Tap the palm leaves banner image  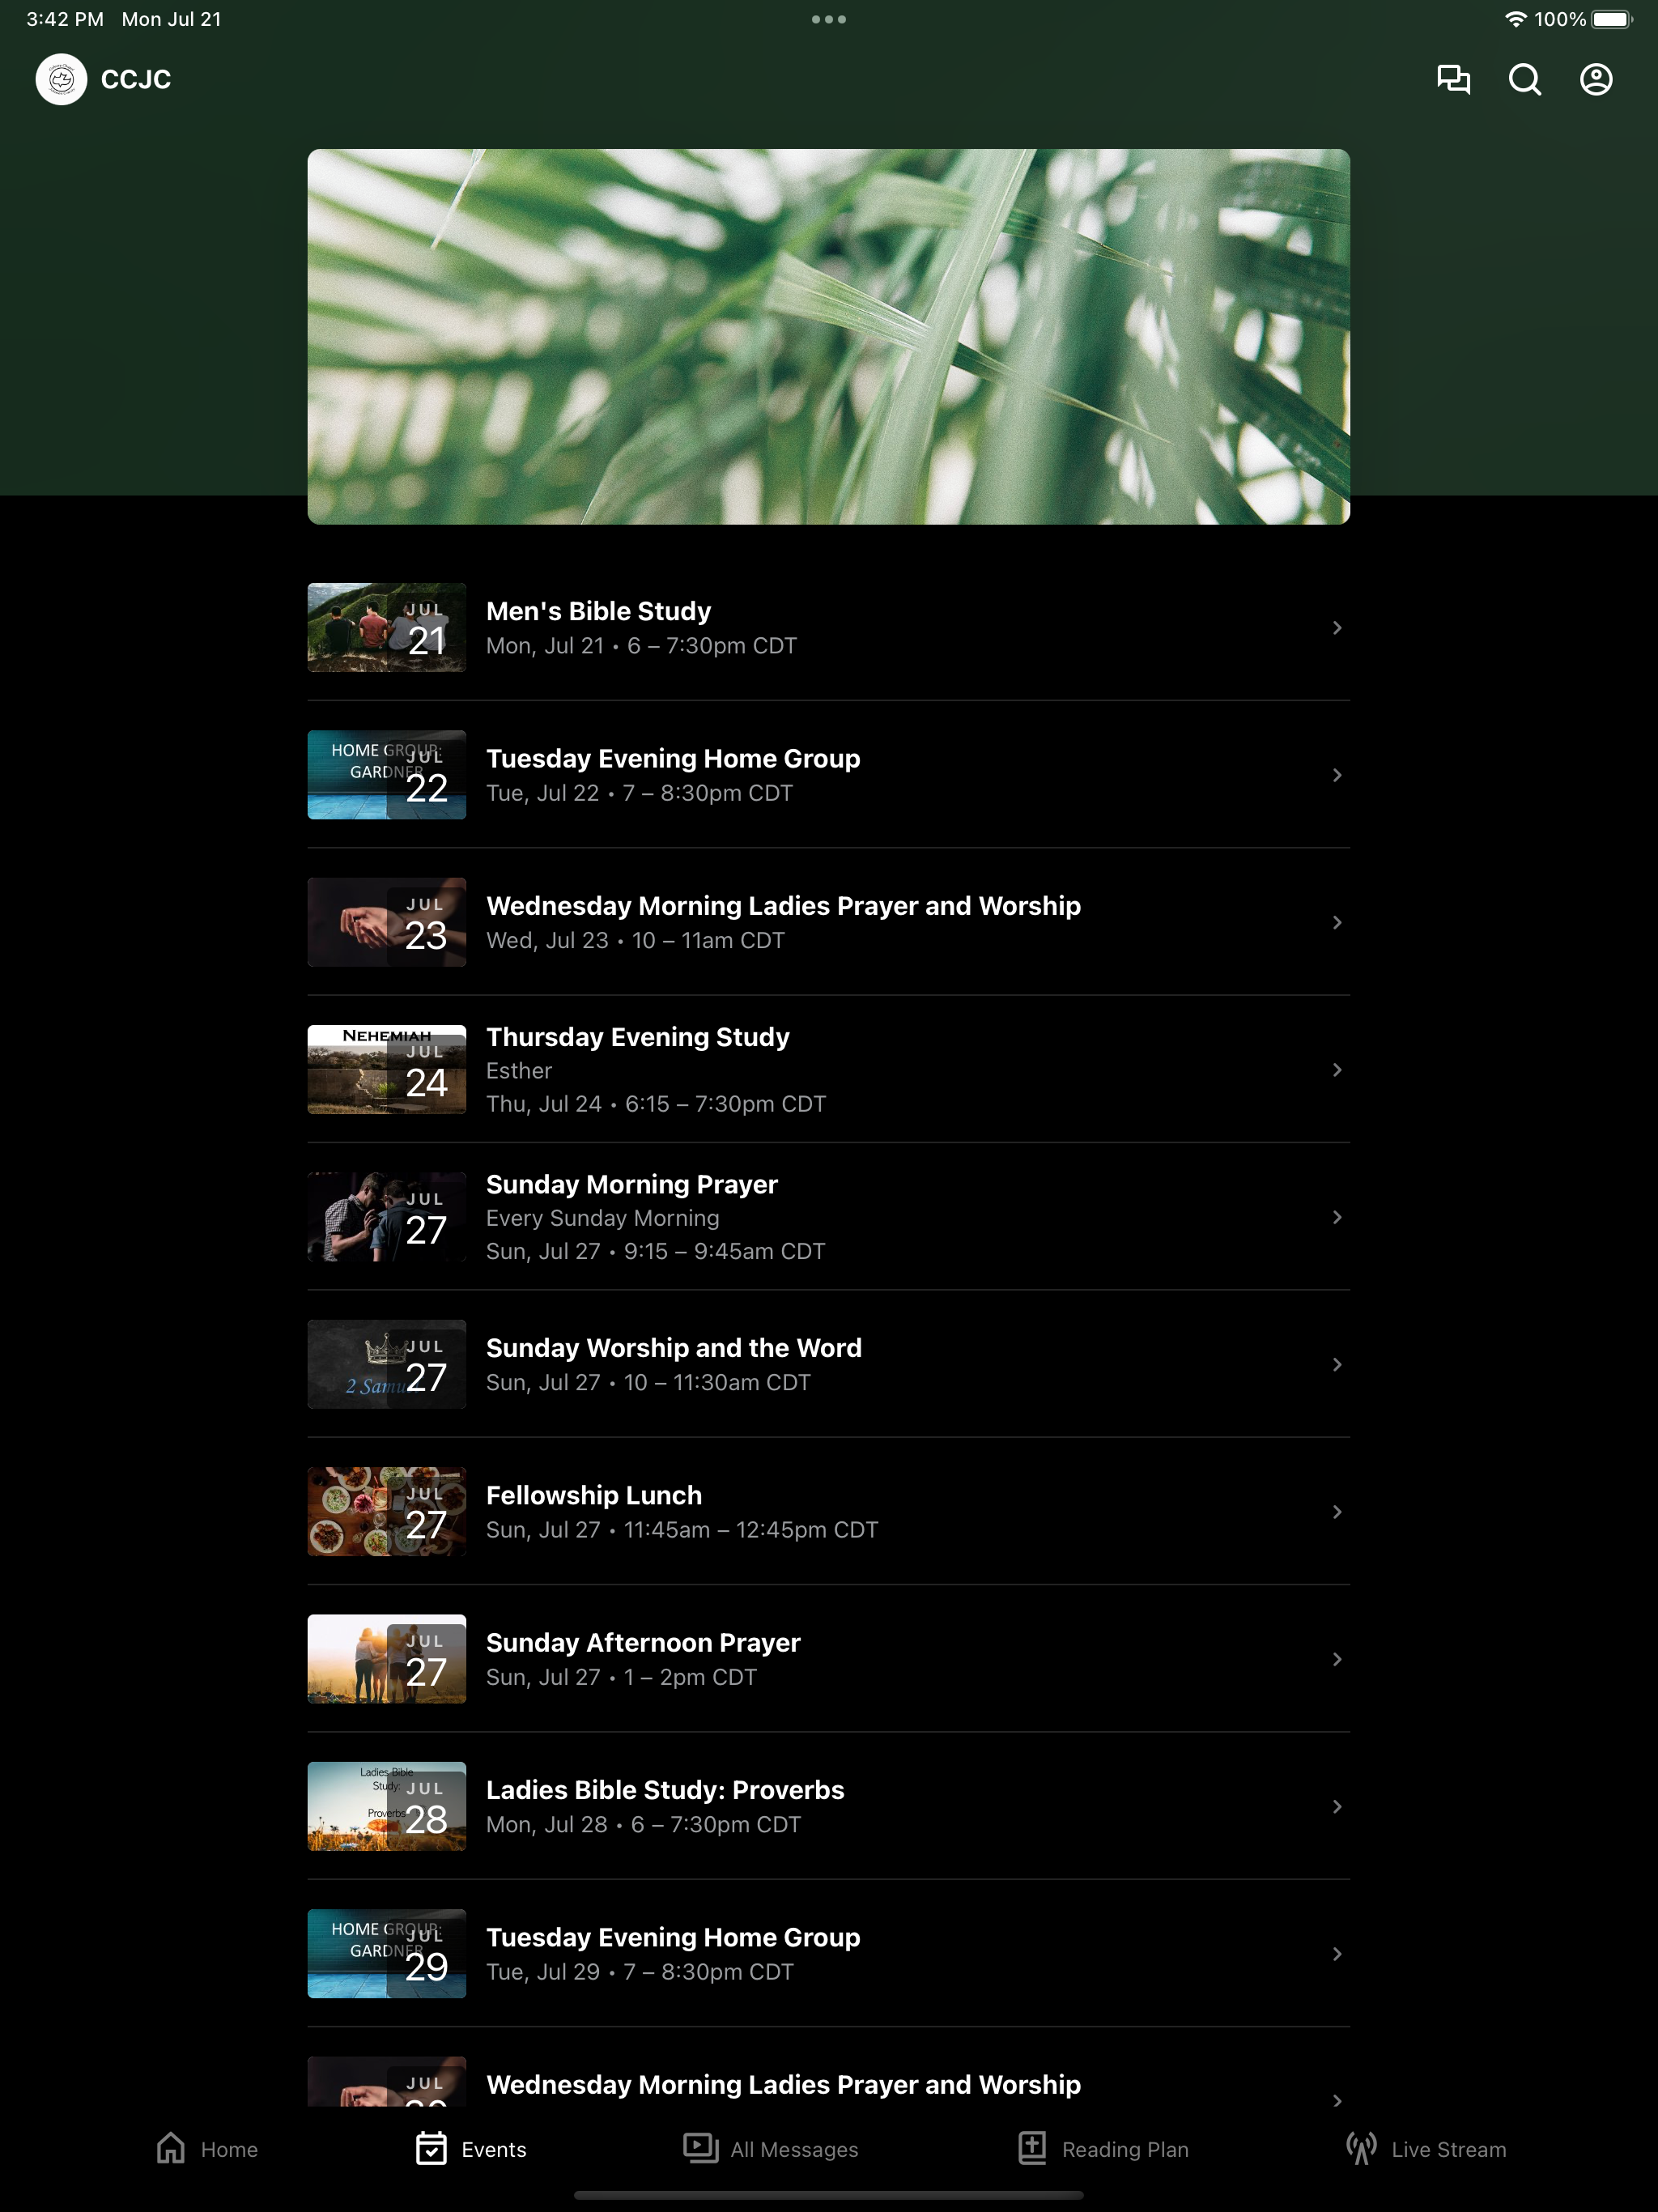[829, 337]
